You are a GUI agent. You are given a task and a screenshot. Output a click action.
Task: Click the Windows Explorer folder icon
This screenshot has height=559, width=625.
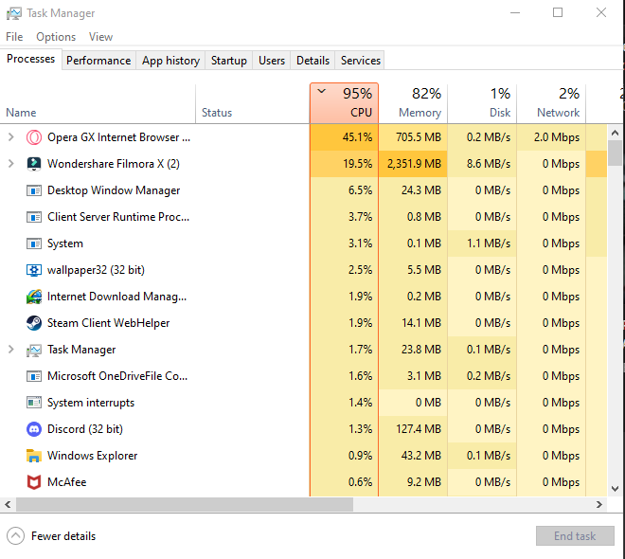34,456
